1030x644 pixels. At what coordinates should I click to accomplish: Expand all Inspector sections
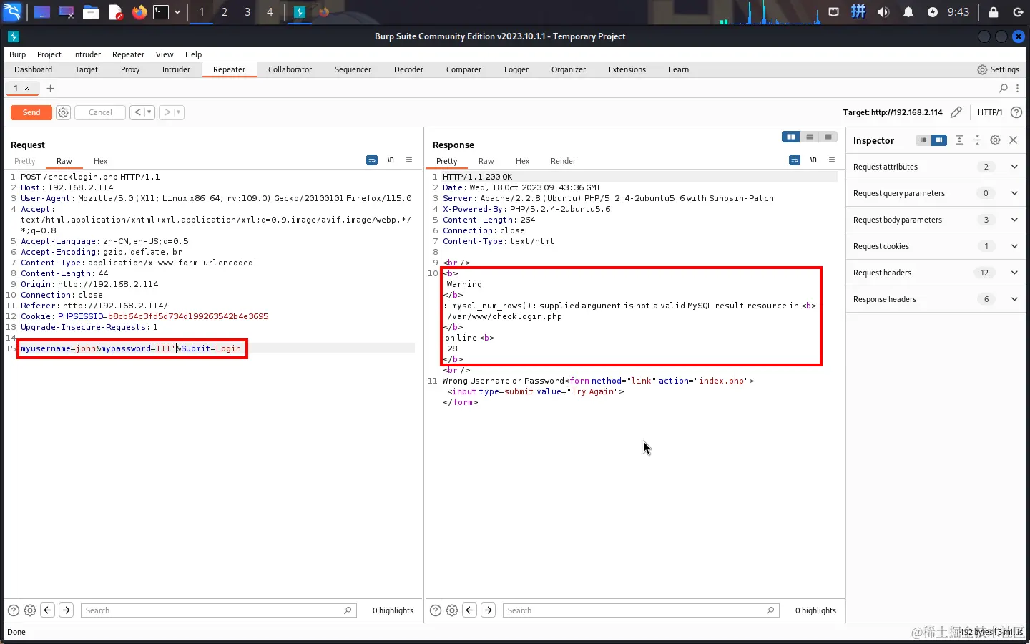(x=959, y=140)
